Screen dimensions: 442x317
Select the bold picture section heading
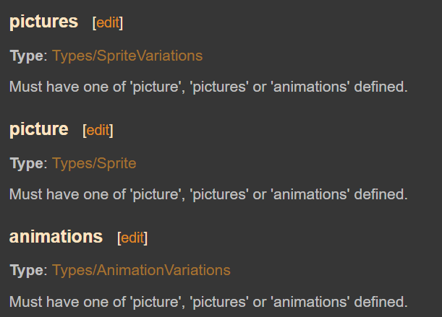click(x=39, y=129)
